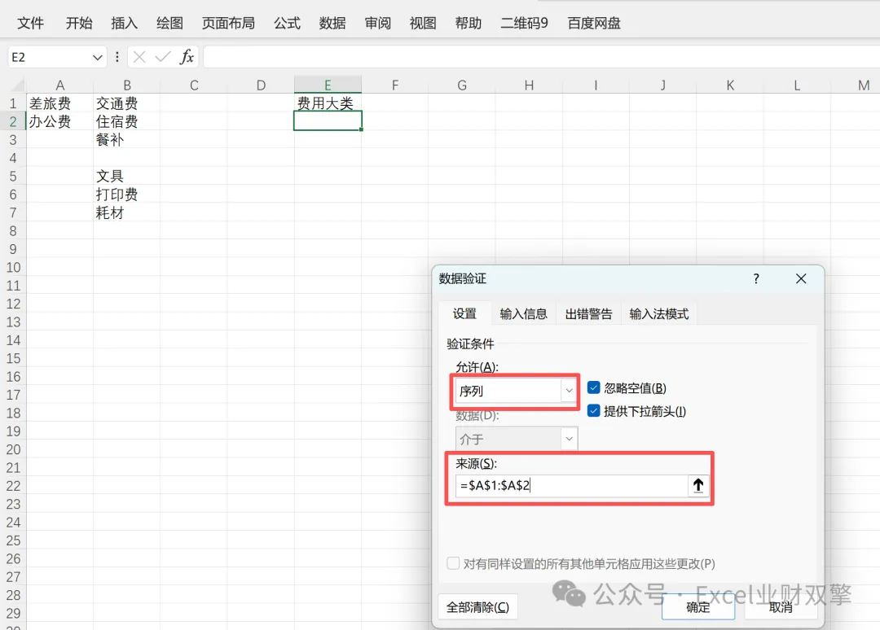Image resolution: width=880 pixels, height=630 pixels.
Task: Open the name box dropdown arrow
Action: (x=97, y=57)
